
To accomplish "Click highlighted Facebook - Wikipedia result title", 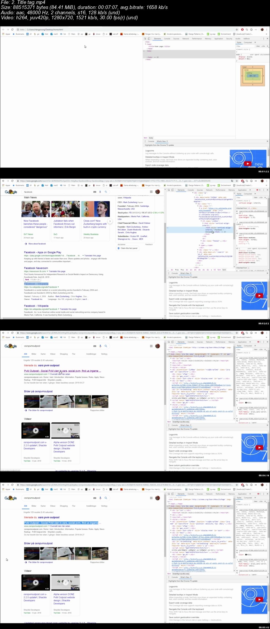I will click(36, 284).
